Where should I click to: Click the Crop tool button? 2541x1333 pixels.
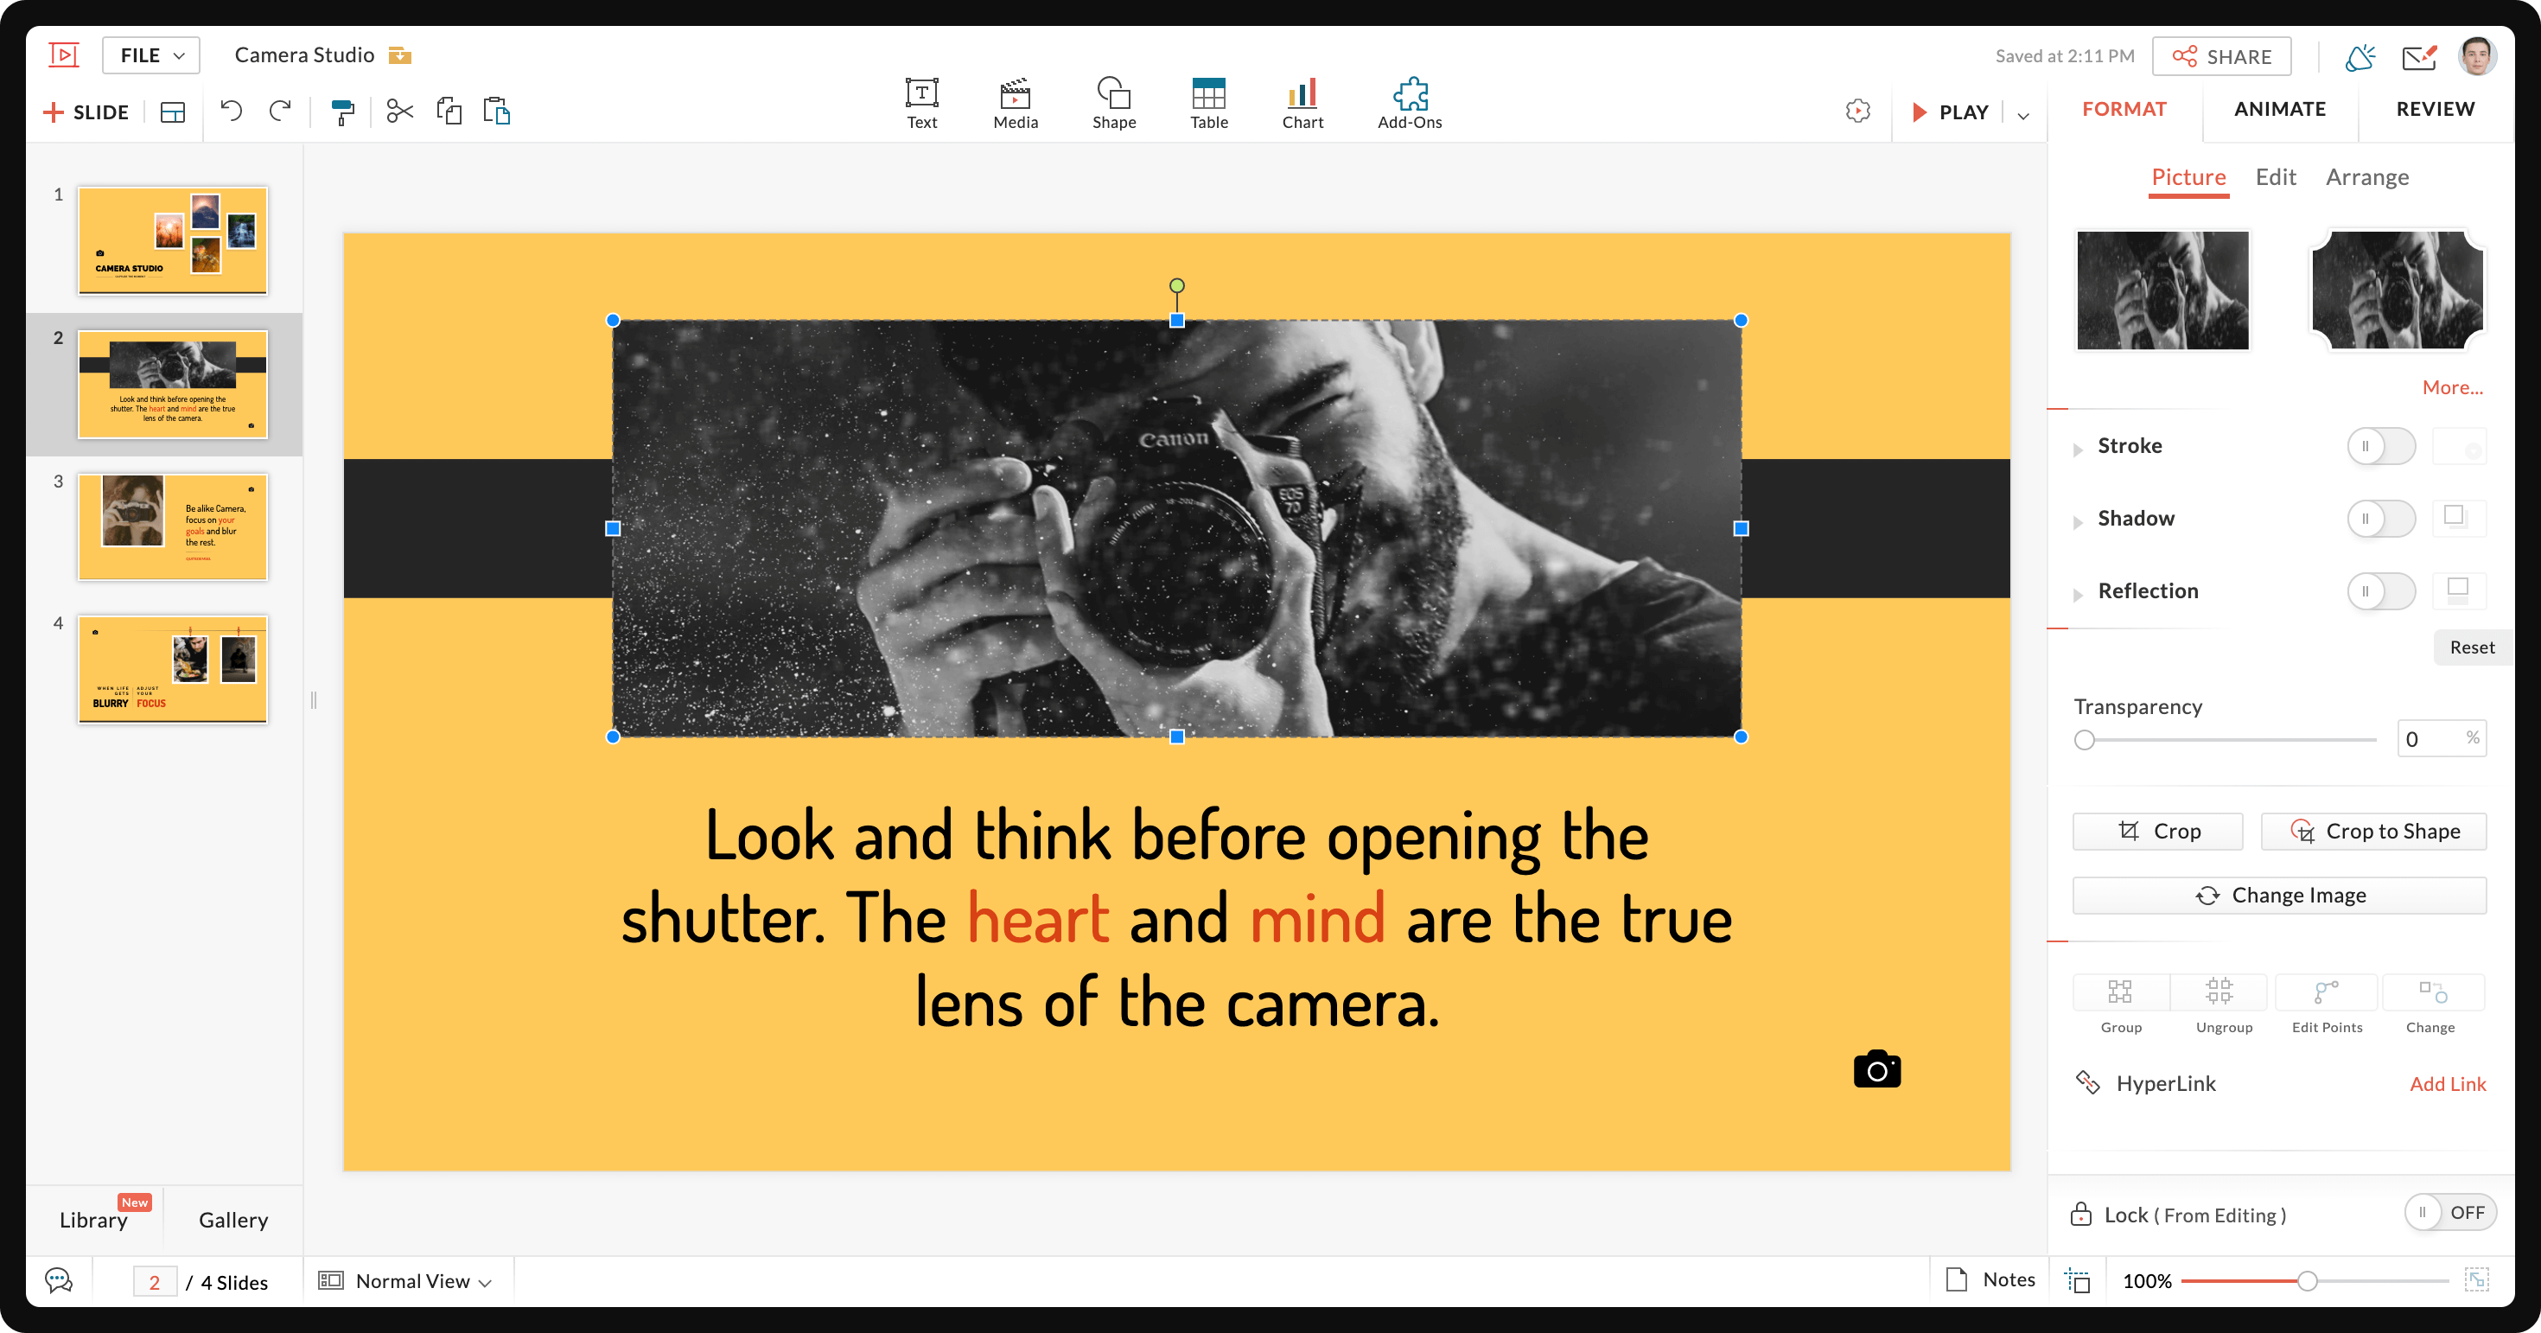click(x=2160, y=831)
